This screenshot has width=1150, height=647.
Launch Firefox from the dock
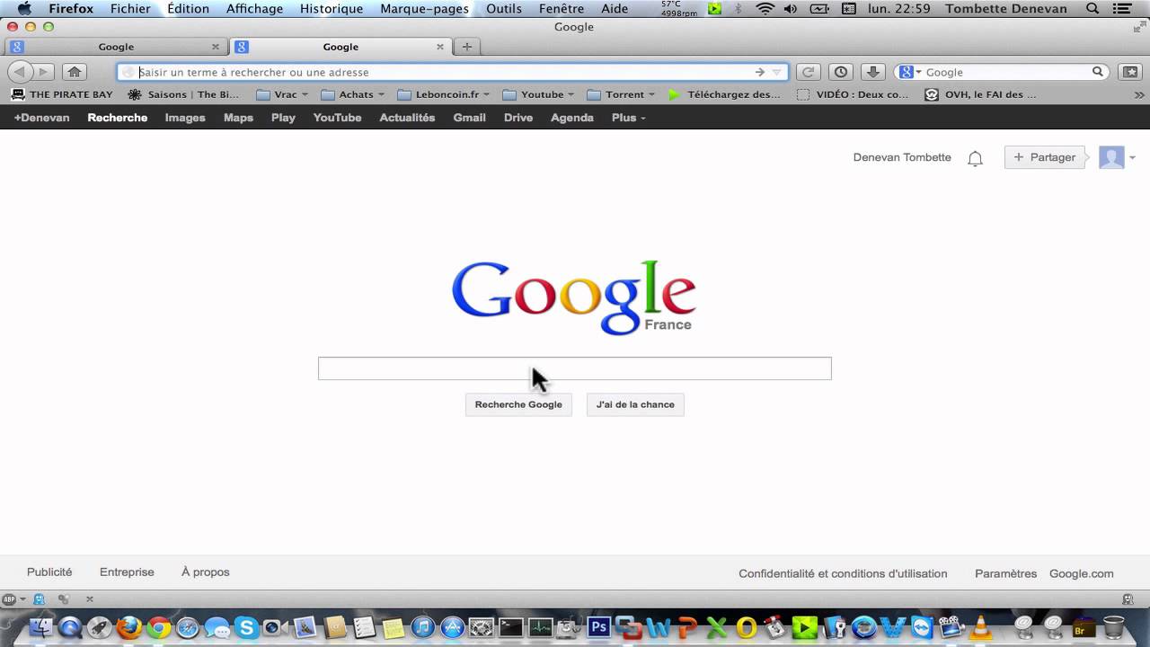[x=128, y=628]
